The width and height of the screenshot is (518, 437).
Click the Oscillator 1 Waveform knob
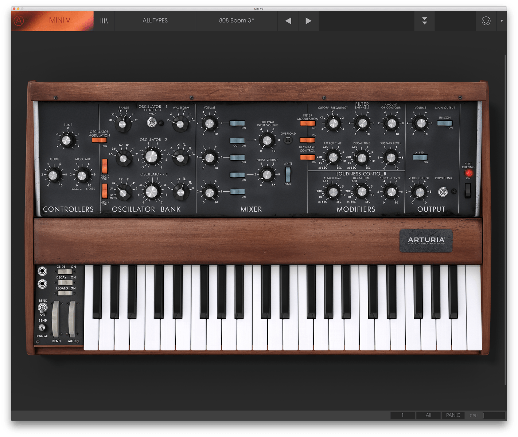coord(180,124)
